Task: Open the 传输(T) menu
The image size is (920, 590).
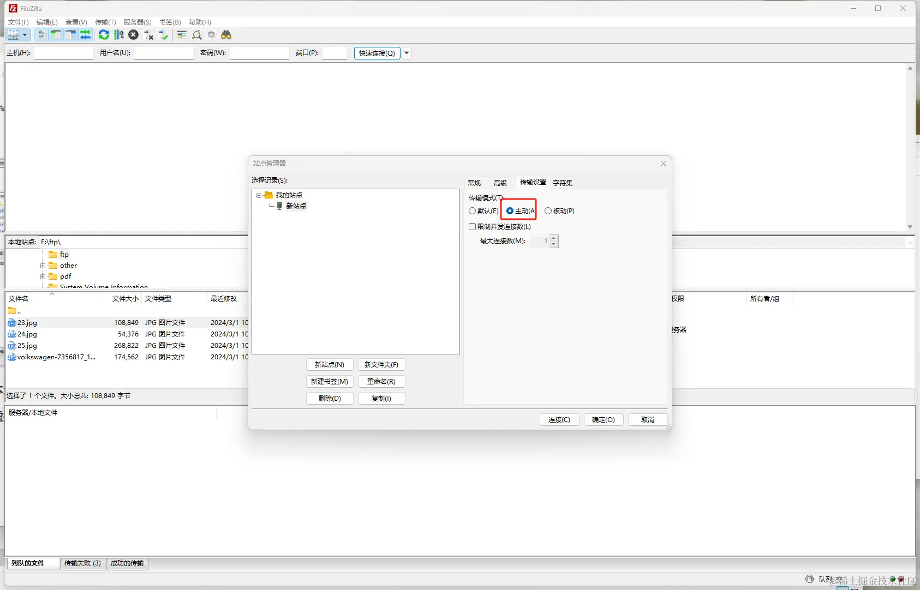Action: click(x=105, y=22)
